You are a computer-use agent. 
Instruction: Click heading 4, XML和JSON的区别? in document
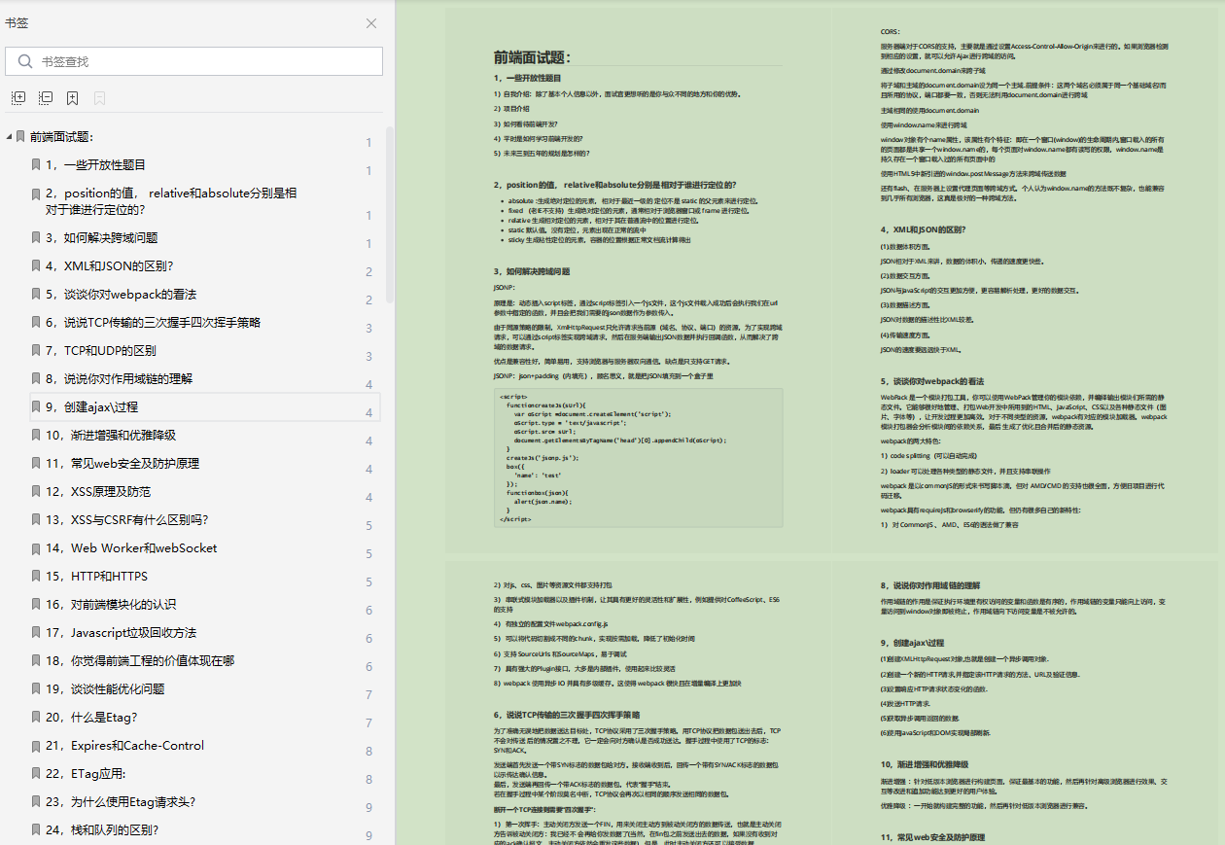click(x=923, y=230)
